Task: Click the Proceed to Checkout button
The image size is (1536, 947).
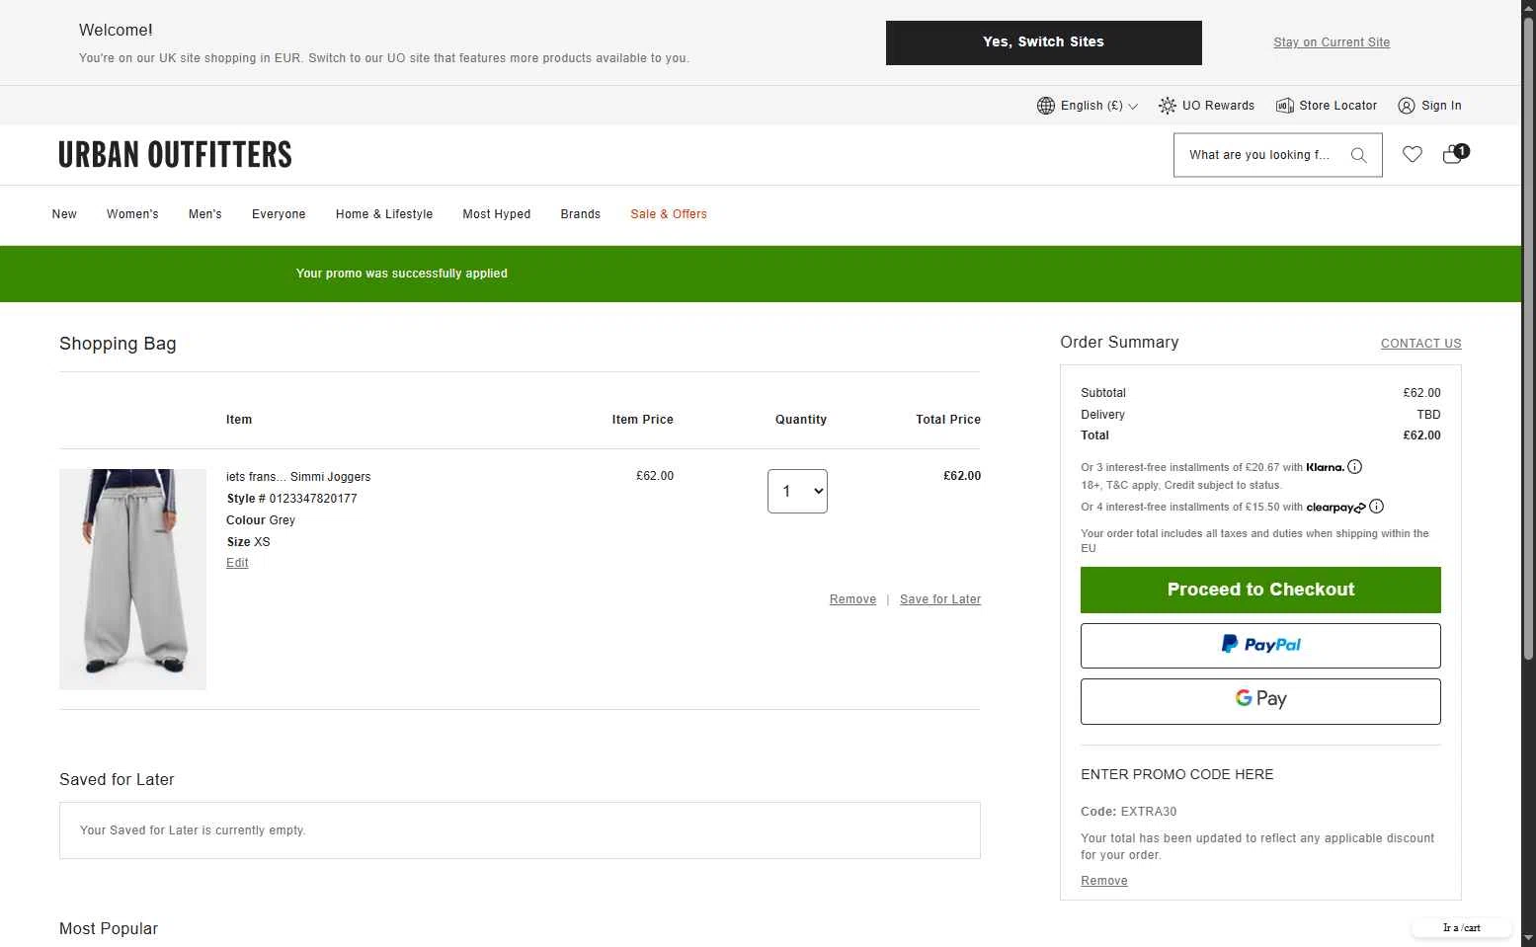Action: coord(1260,590)
